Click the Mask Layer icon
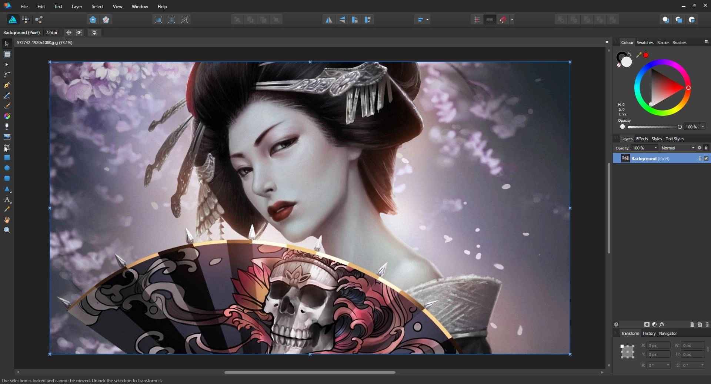 point(647,324)
